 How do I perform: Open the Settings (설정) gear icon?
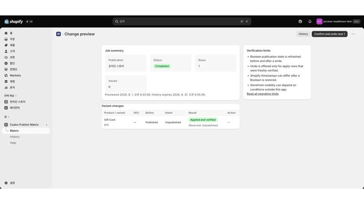click(6, 183)
